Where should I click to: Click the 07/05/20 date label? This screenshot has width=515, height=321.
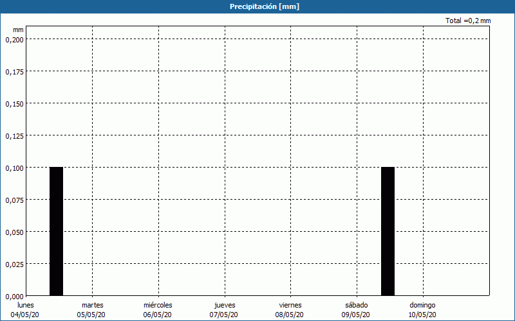click(223, 315)
